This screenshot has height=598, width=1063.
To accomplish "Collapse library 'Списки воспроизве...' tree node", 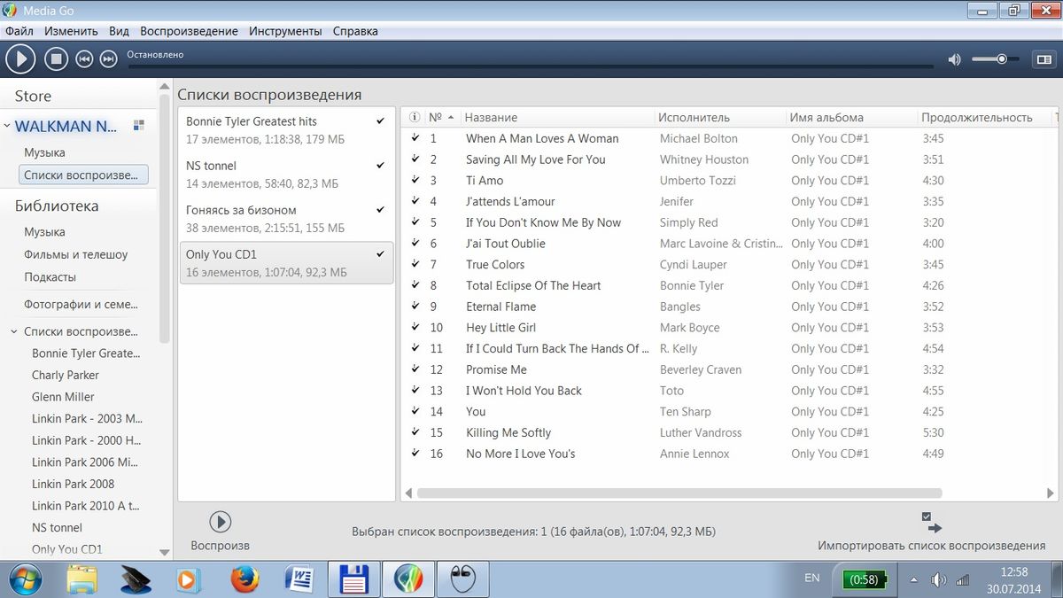I will 13,332.
